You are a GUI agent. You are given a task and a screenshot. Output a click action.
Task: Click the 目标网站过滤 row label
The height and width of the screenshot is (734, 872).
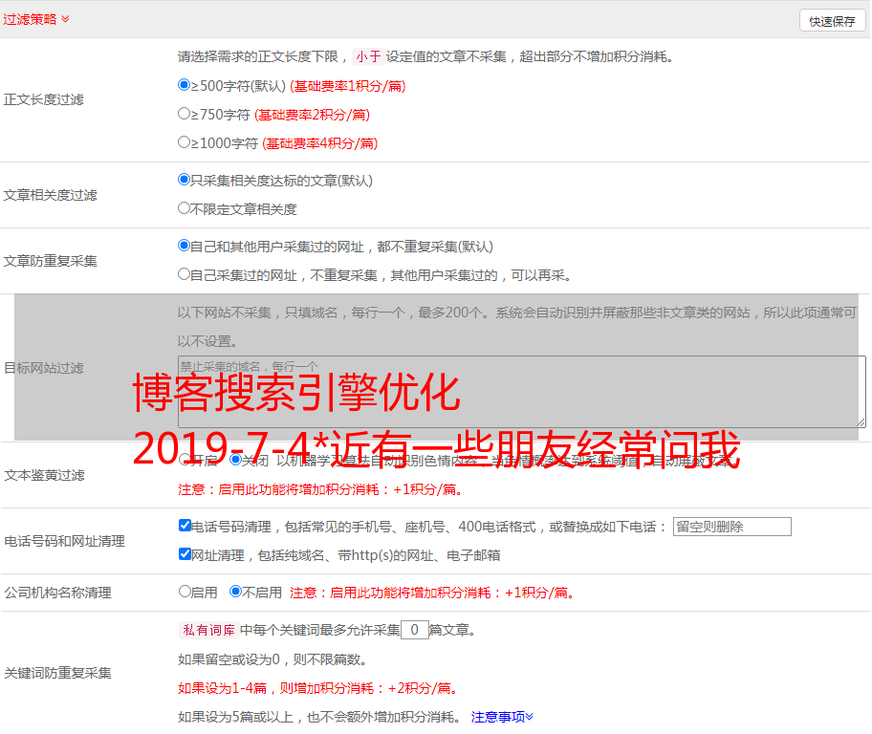tap(44, 368)
